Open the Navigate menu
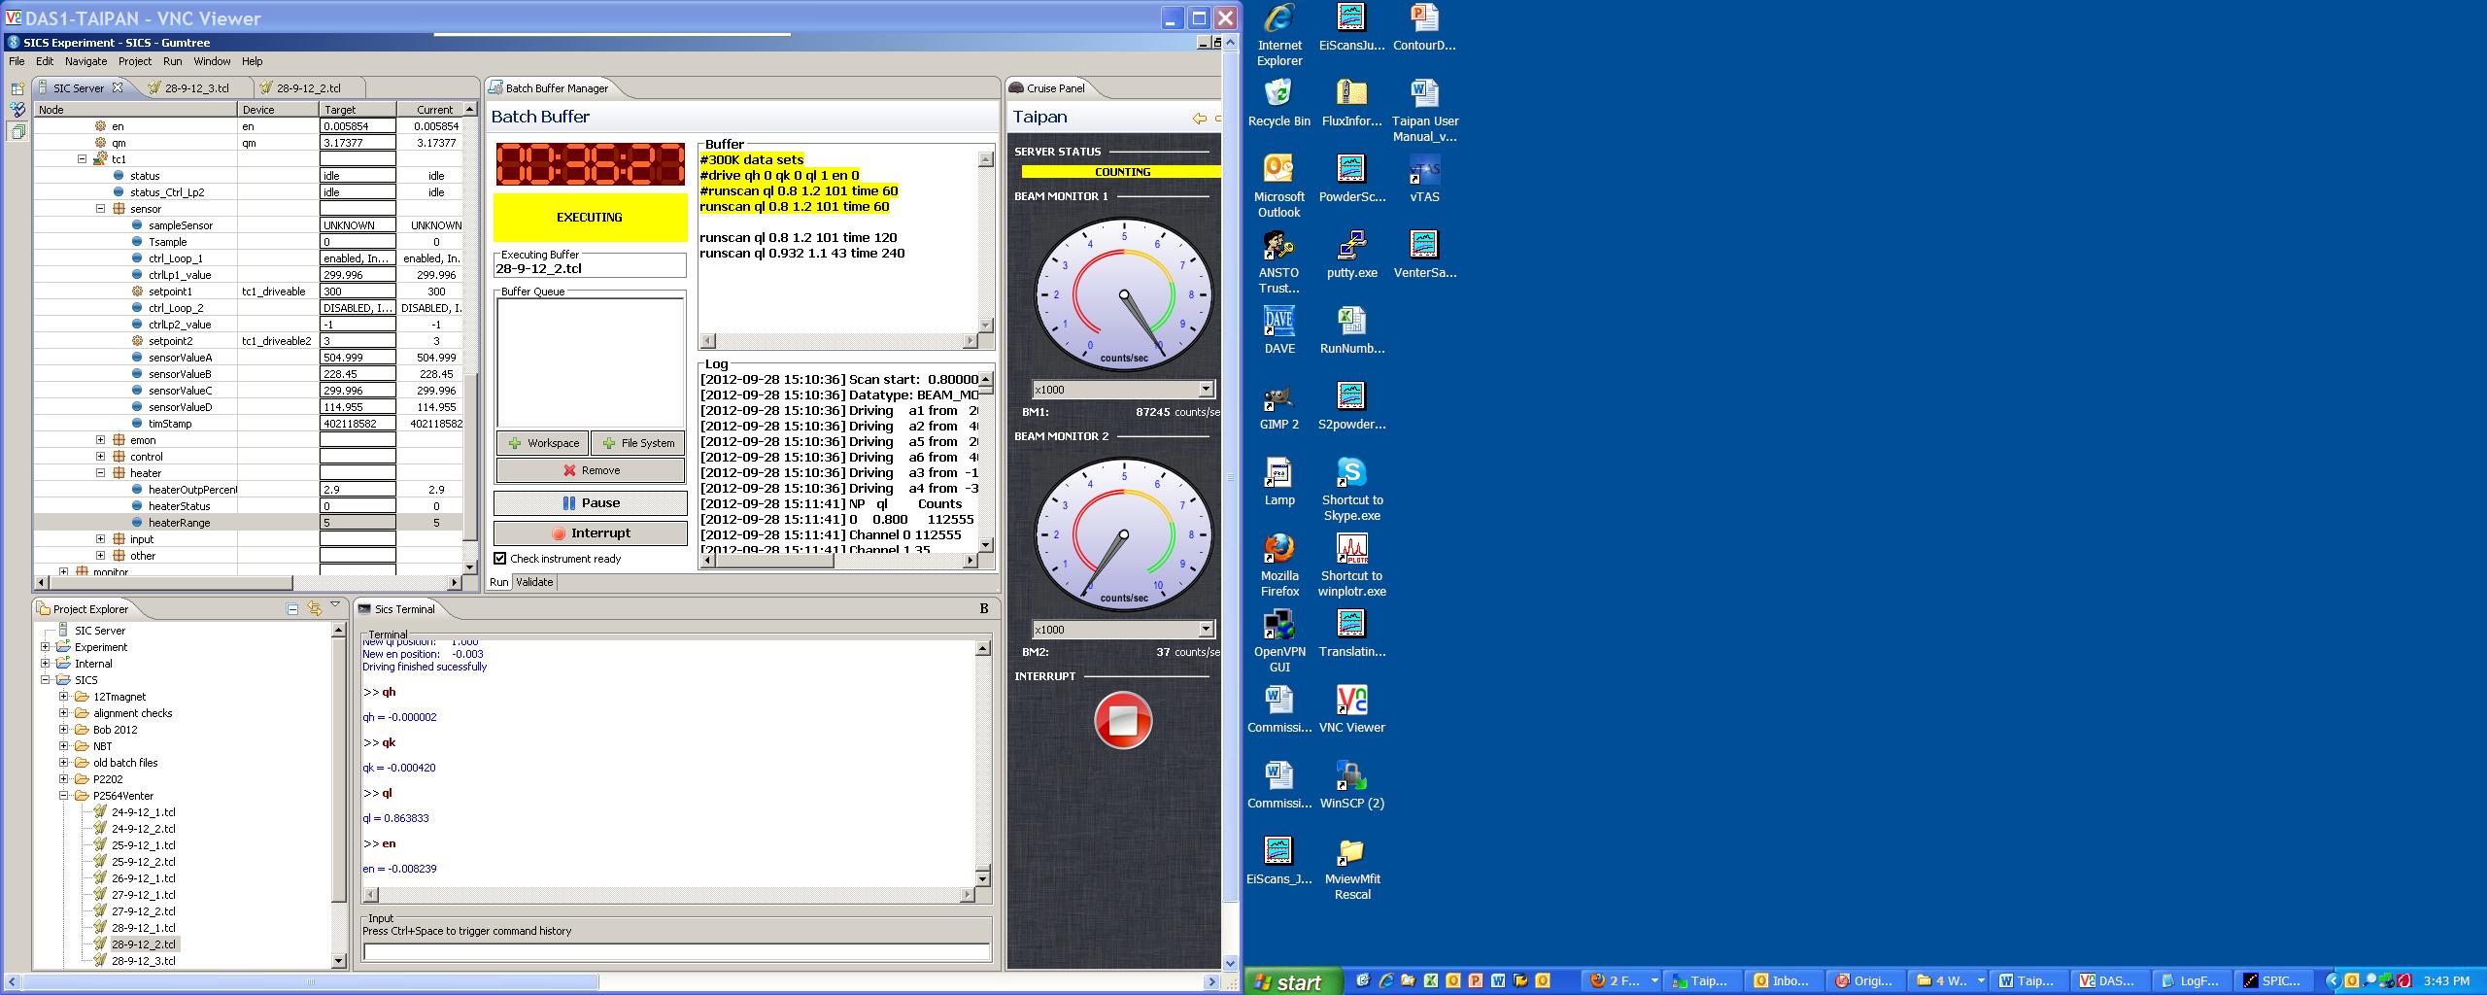 point(85,61)
